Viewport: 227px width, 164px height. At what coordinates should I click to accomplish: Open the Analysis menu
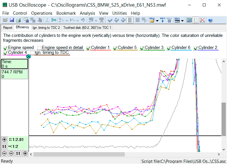pyautogui.click(x=87, y=13)
